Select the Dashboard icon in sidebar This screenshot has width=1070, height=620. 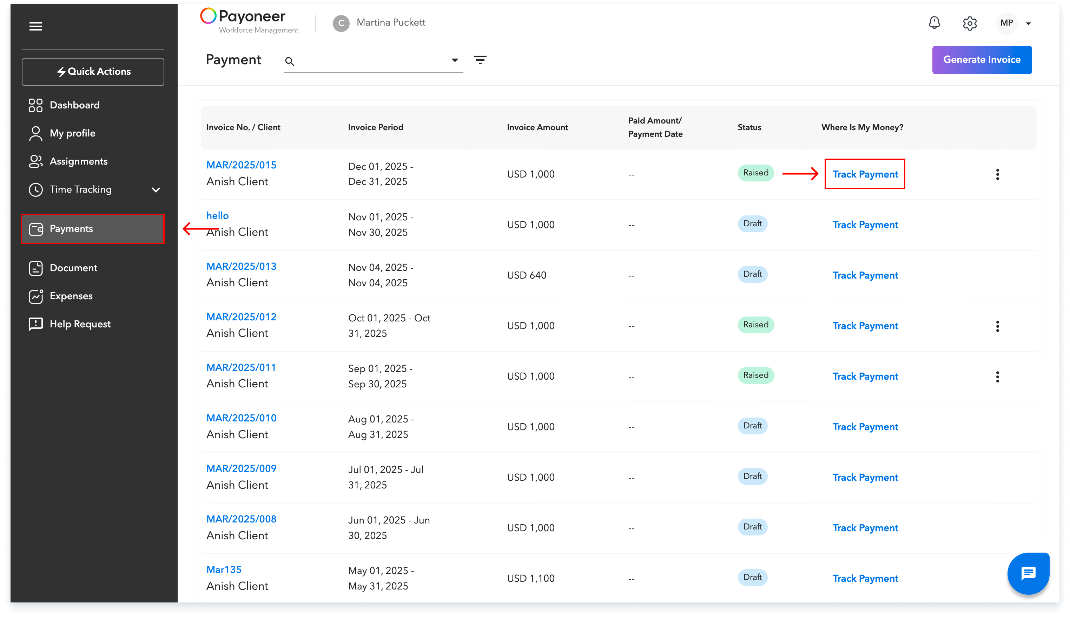(36, 105)
